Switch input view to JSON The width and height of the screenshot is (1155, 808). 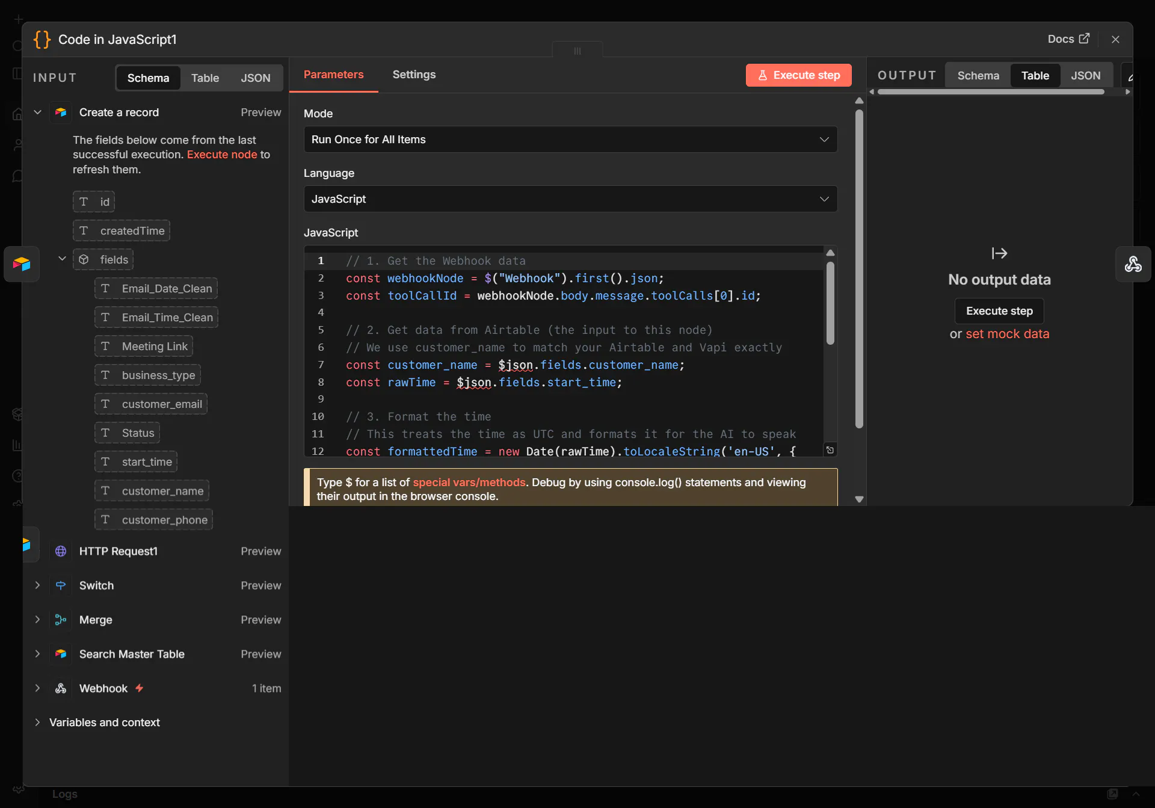pos(256,78)
